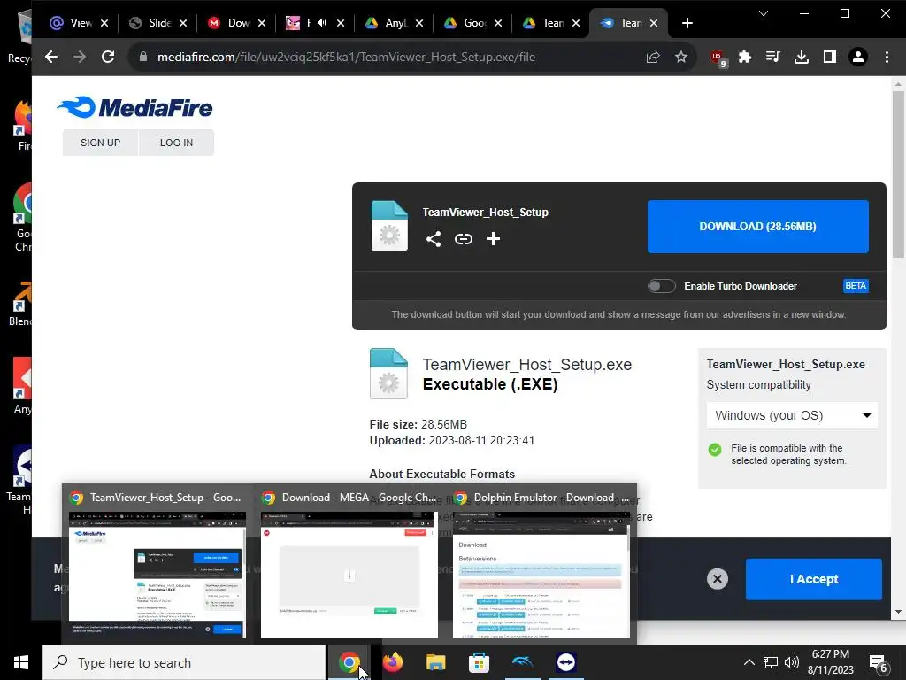Open the Windows (your OS) compatibility dropdown
Image resolution: width=906 pixels, height=680 pixels.
(792, 415)
